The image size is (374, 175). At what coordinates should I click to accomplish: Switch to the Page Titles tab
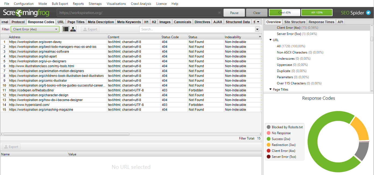tap(76, 22)
